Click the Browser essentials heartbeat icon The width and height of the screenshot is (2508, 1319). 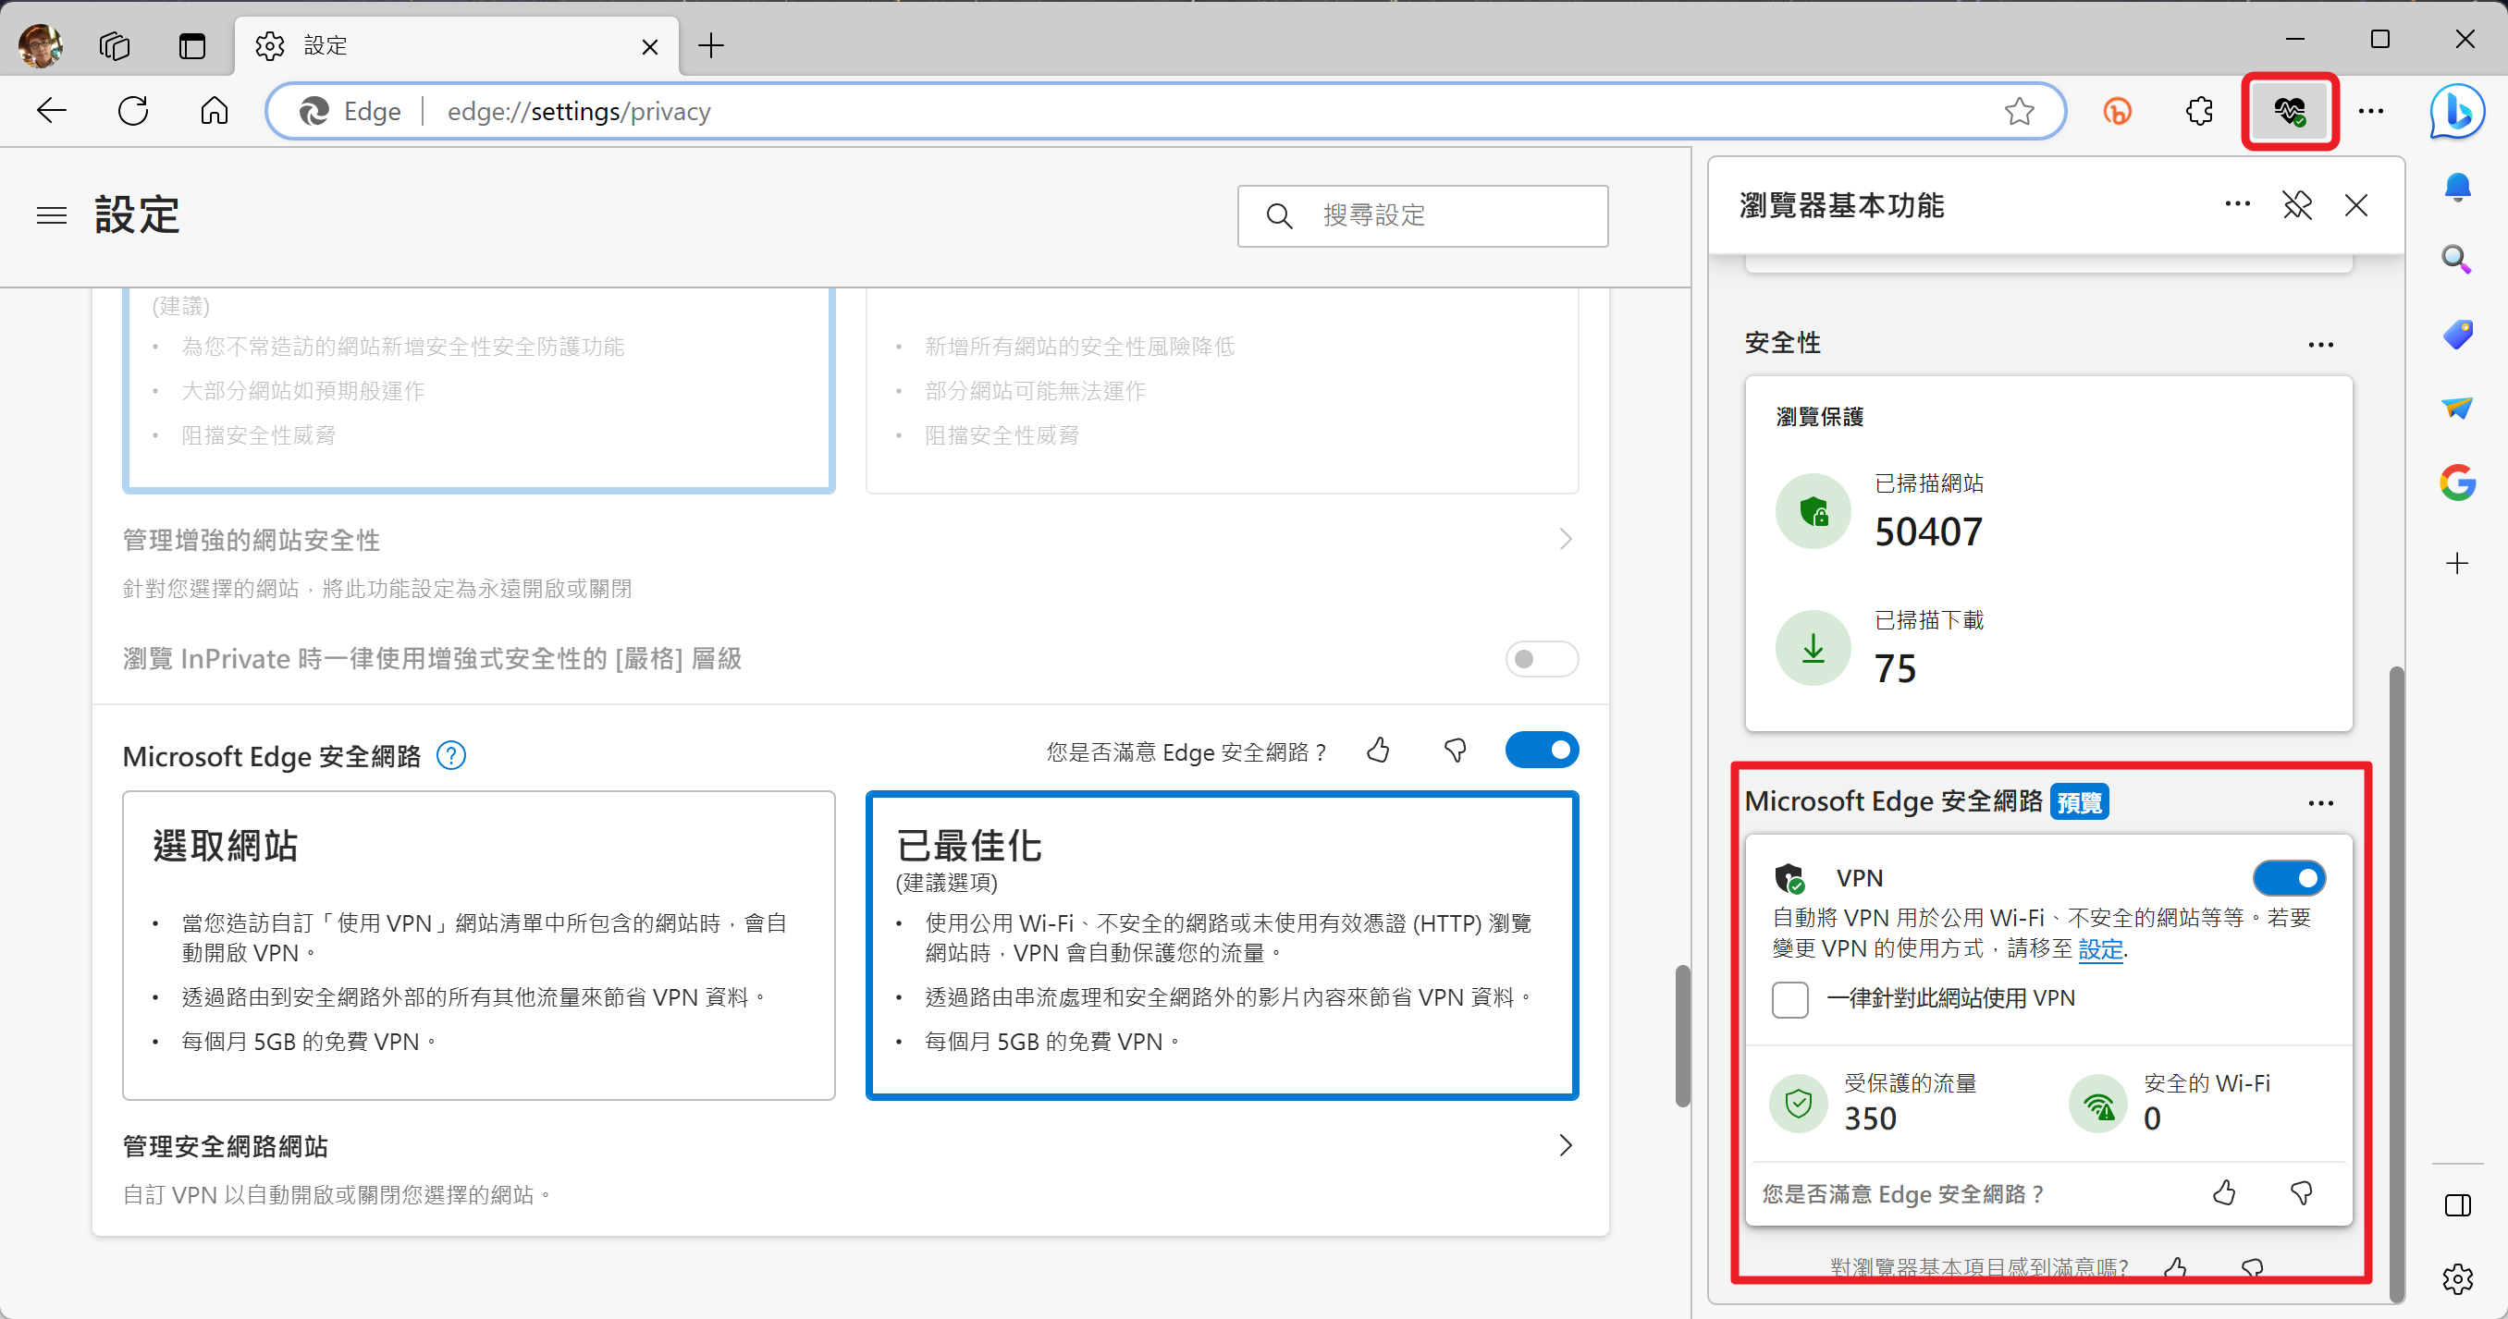2289,111
